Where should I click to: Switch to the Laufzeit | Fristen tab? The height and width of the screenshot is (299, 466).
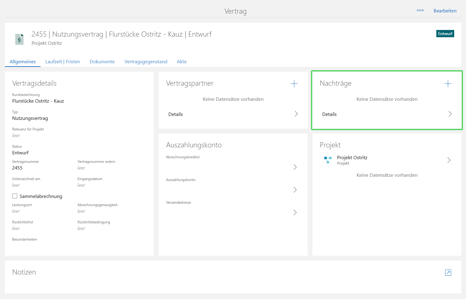[63, 62]
